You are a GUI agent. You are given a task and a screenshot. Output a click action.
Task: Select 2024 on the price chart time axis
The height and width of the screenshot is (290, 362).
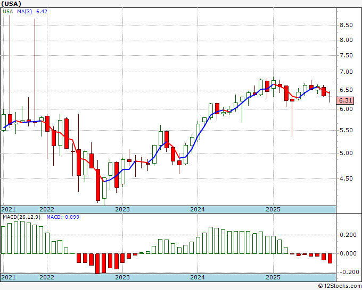click(x=198, y=209)
